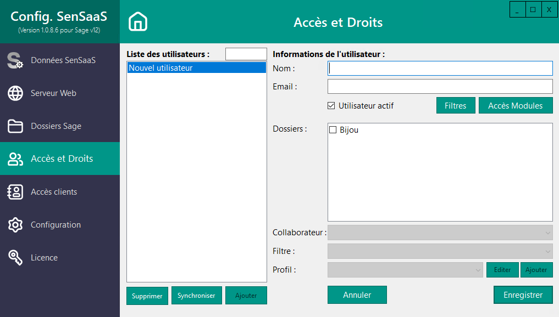This screenshot has width=559, height=317.
Task: Click inside the Nom input field
Action: (x=440, y=68)
